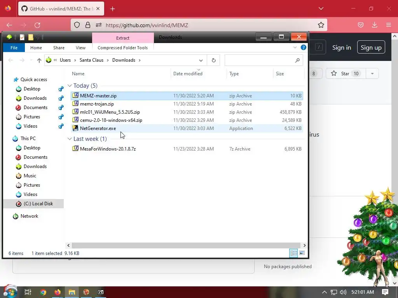Click the MesaForWindows 7z archive icon
Image resolution: width=398 pixels, height=298 pixels.
[75, 149]
